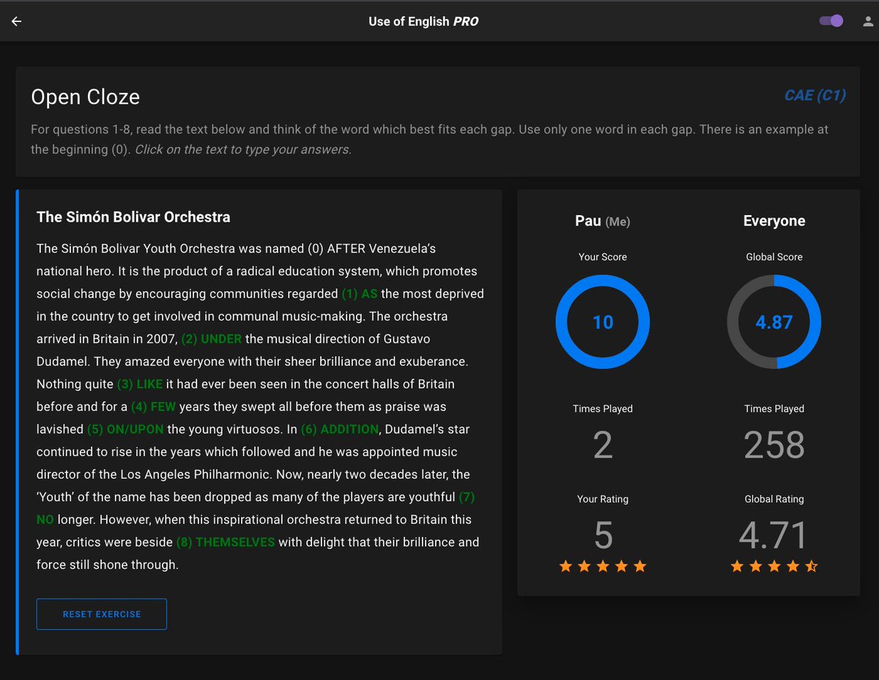Select gap (8) THEMSELVES answer
879x680 pixels.
tap(226, 542)
